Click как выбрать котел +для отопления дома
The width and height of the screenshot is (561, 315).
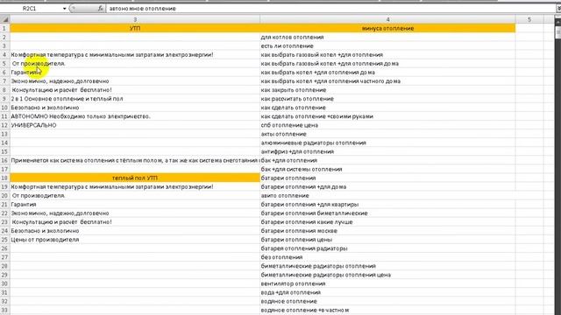pyautogui.click(x=387, y=73)
